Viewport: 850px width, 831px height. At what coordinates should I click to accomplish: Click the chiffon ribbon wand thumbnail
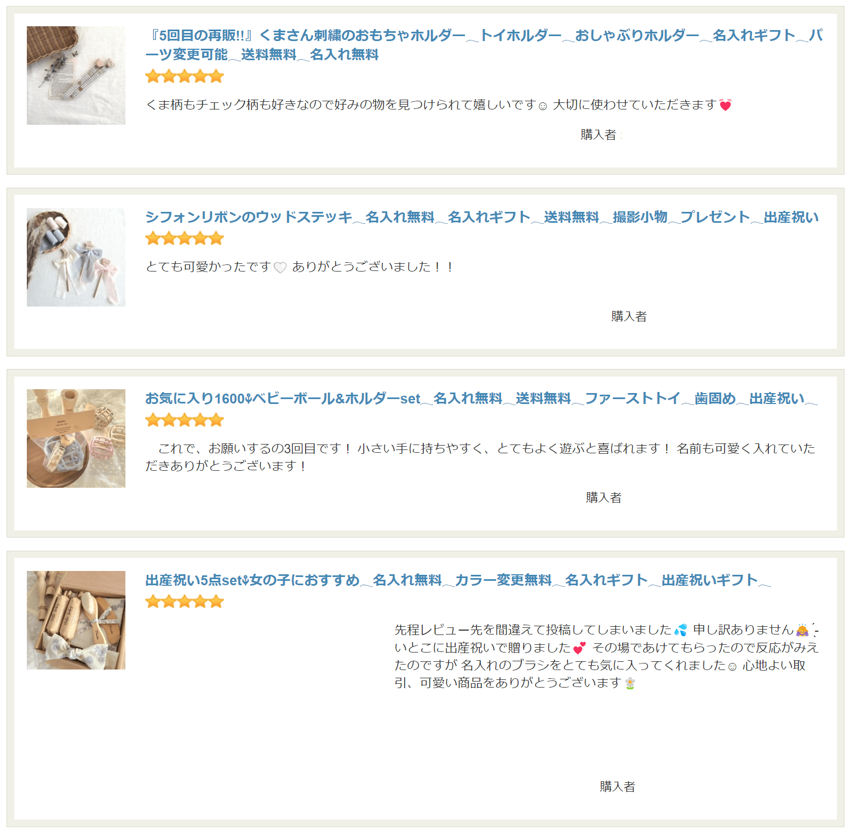click(x=76, y=257)
